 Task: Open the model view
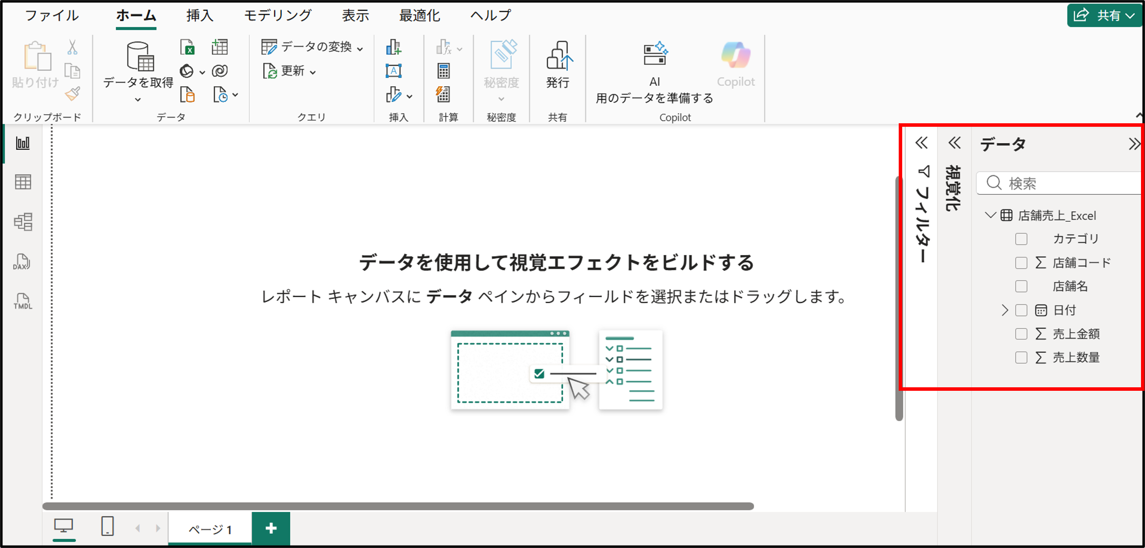(23, 221)
